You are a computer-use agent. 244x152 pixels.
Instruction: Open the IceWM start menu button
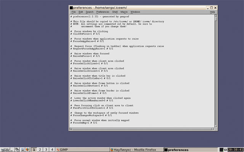[5, 150]
